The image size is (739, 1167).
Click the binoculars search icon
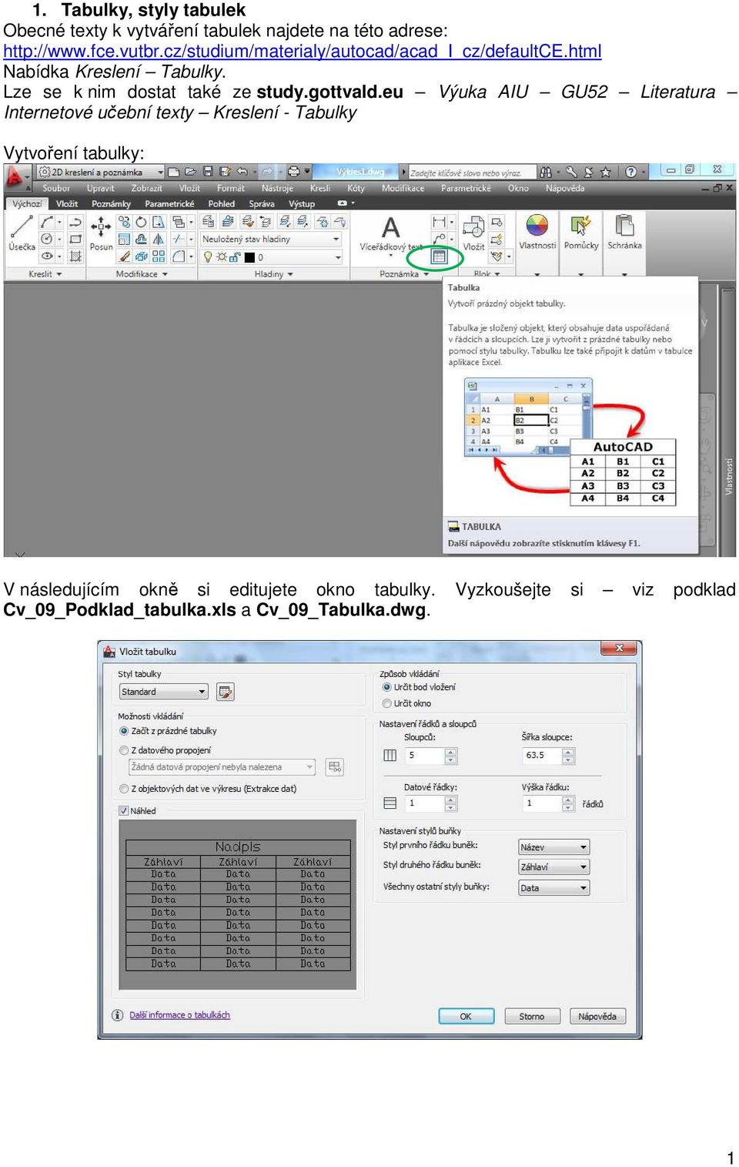(x=546, y=172)
